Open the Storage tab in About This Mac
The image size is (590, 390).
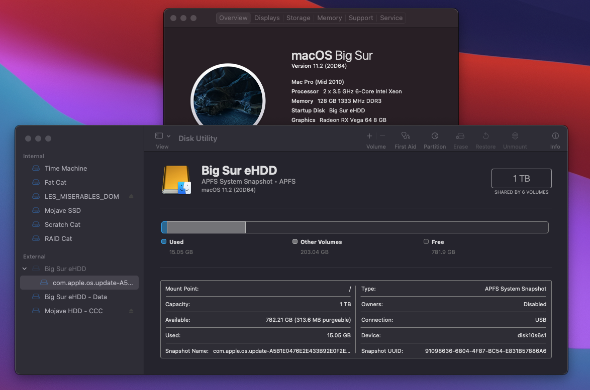pos(299,18)
